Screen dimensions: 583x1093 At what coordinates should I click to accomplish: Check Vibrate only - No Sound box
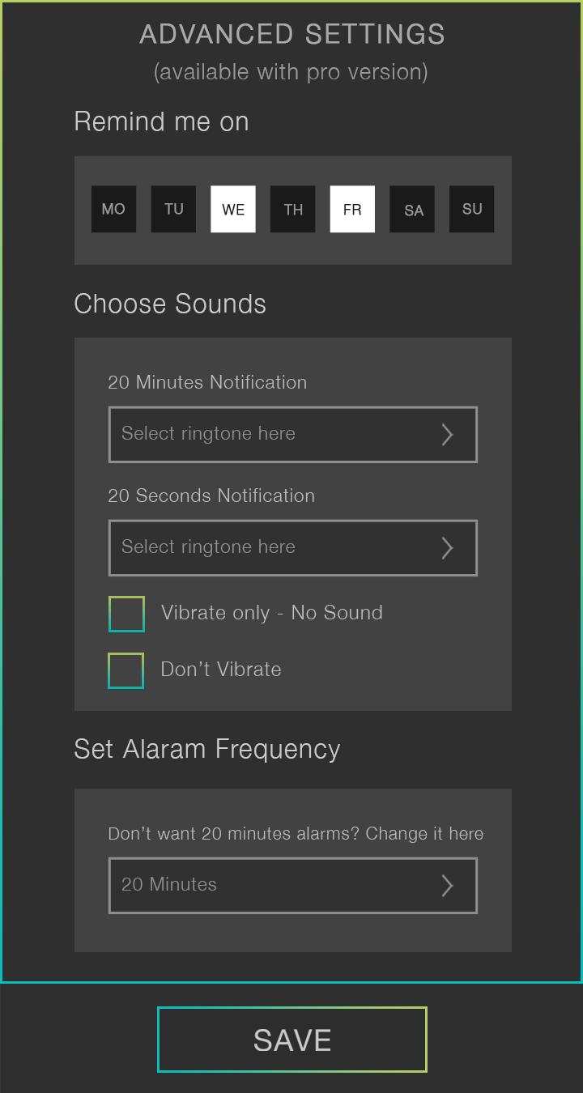(126, 614)
